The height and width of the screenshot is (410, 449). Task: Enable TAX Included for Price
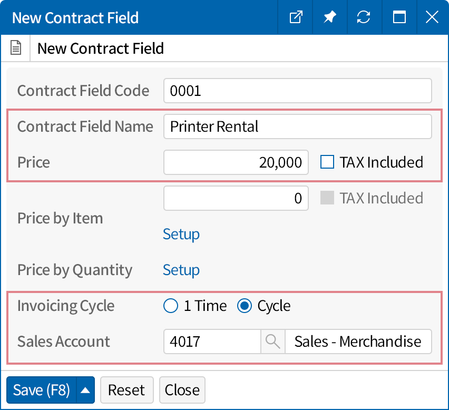tap(327, 162)
